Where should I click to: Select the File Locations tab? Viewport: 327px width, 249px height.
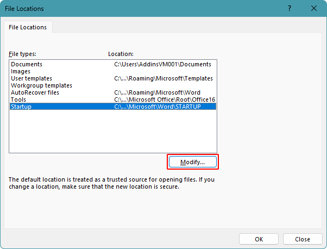[27, 27]
